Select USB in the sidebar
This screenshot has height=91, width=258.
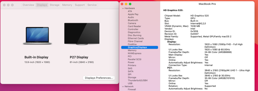(x=130, y=83)
